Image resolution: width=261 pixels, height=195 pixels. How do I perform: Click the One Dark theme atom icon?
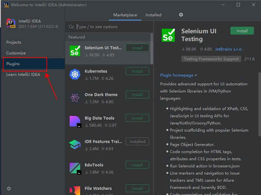pos(75,97)
